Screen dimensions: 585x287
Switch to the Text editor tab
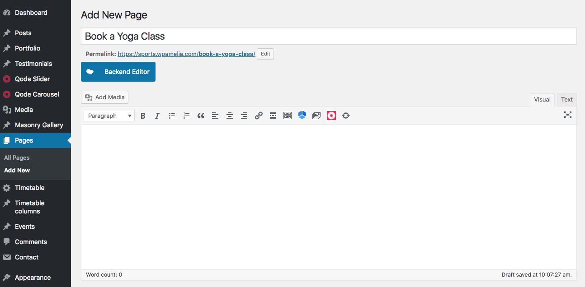pyautogui.click(x=567, y=100)
